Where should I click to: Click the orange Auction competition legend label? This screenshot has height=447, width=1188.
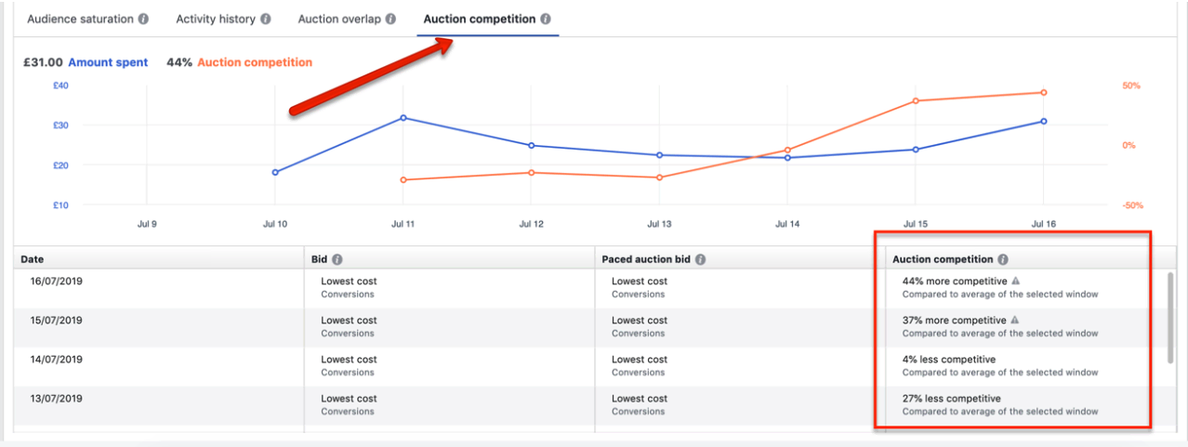(255, 63)
